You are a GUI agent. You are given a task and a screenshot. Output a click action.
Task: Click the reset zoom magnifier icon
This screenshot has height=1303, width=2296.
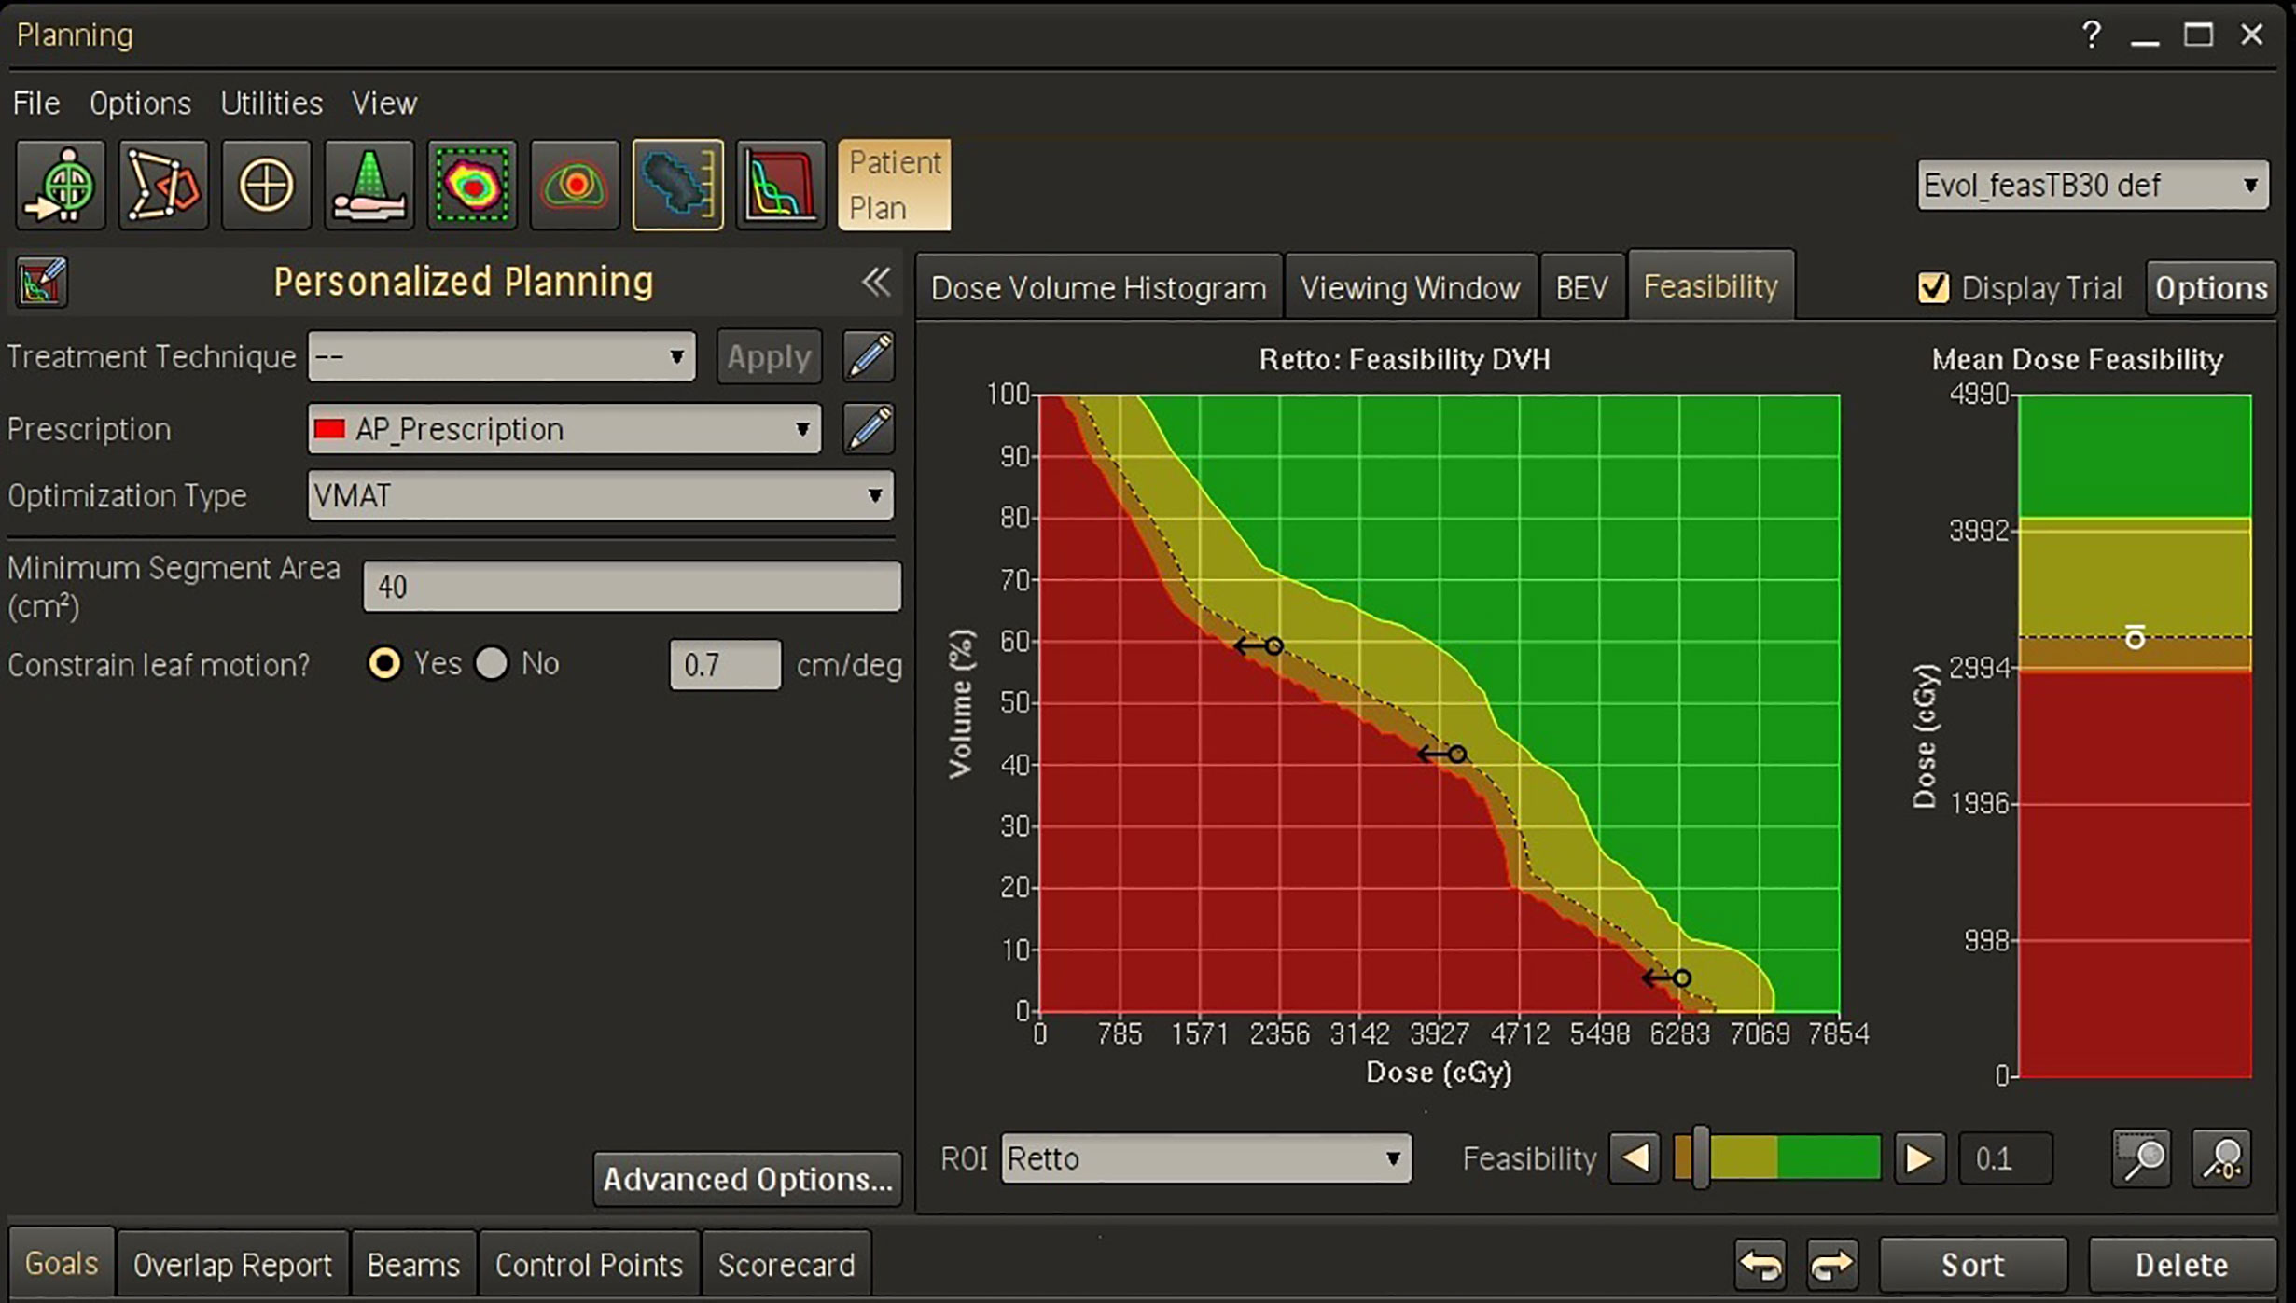(2221, 1158)
